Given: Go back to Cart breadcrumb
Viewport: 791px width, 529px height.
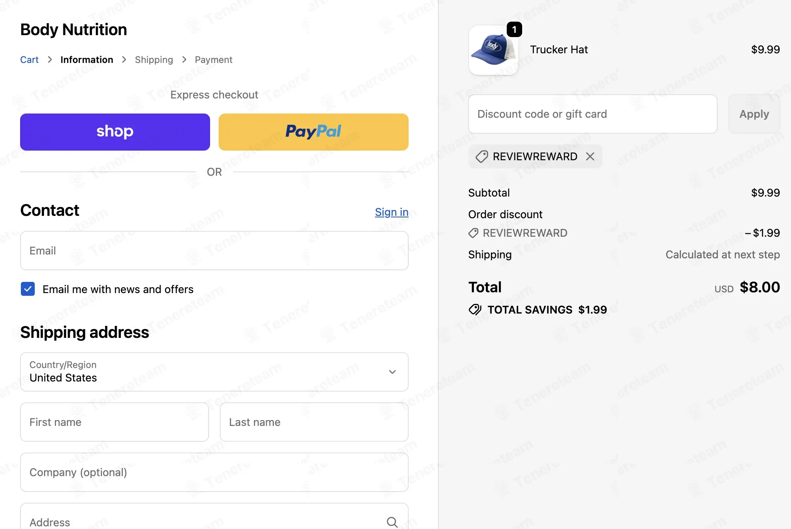Looking at the screenshot, I should (29, 59).
